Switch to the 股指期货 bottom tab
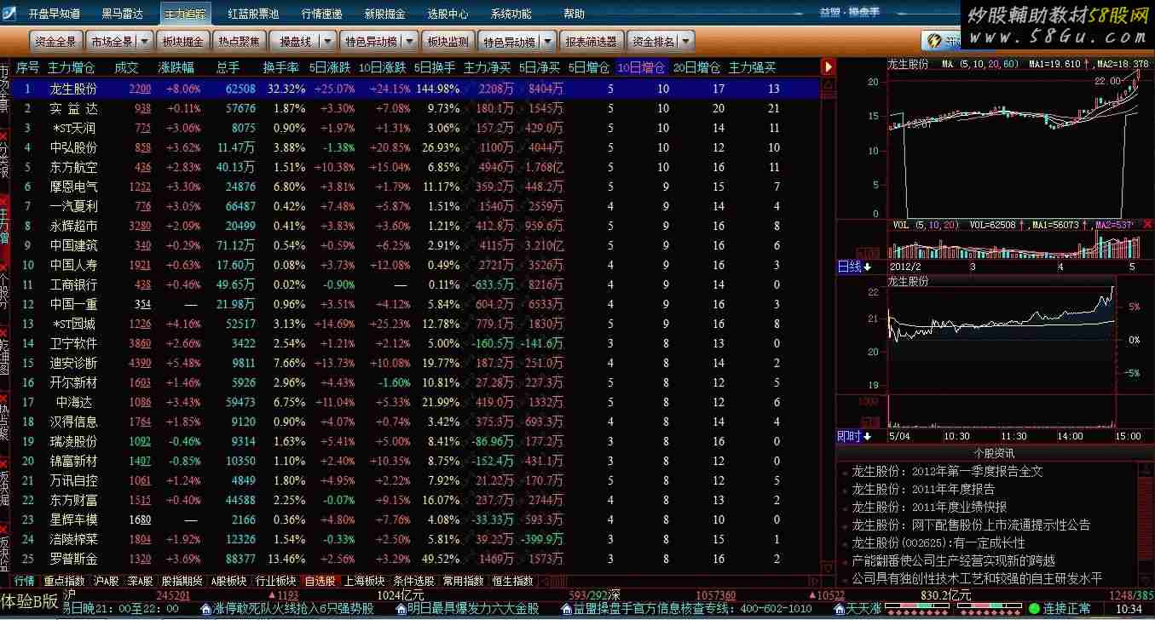The height and width of the screenshot is (620, 1155). click(182, 581)
